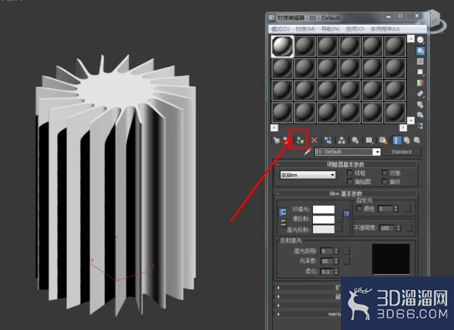Click map button beside 不透明度 value
454x330 pixels.
point(409,228)
